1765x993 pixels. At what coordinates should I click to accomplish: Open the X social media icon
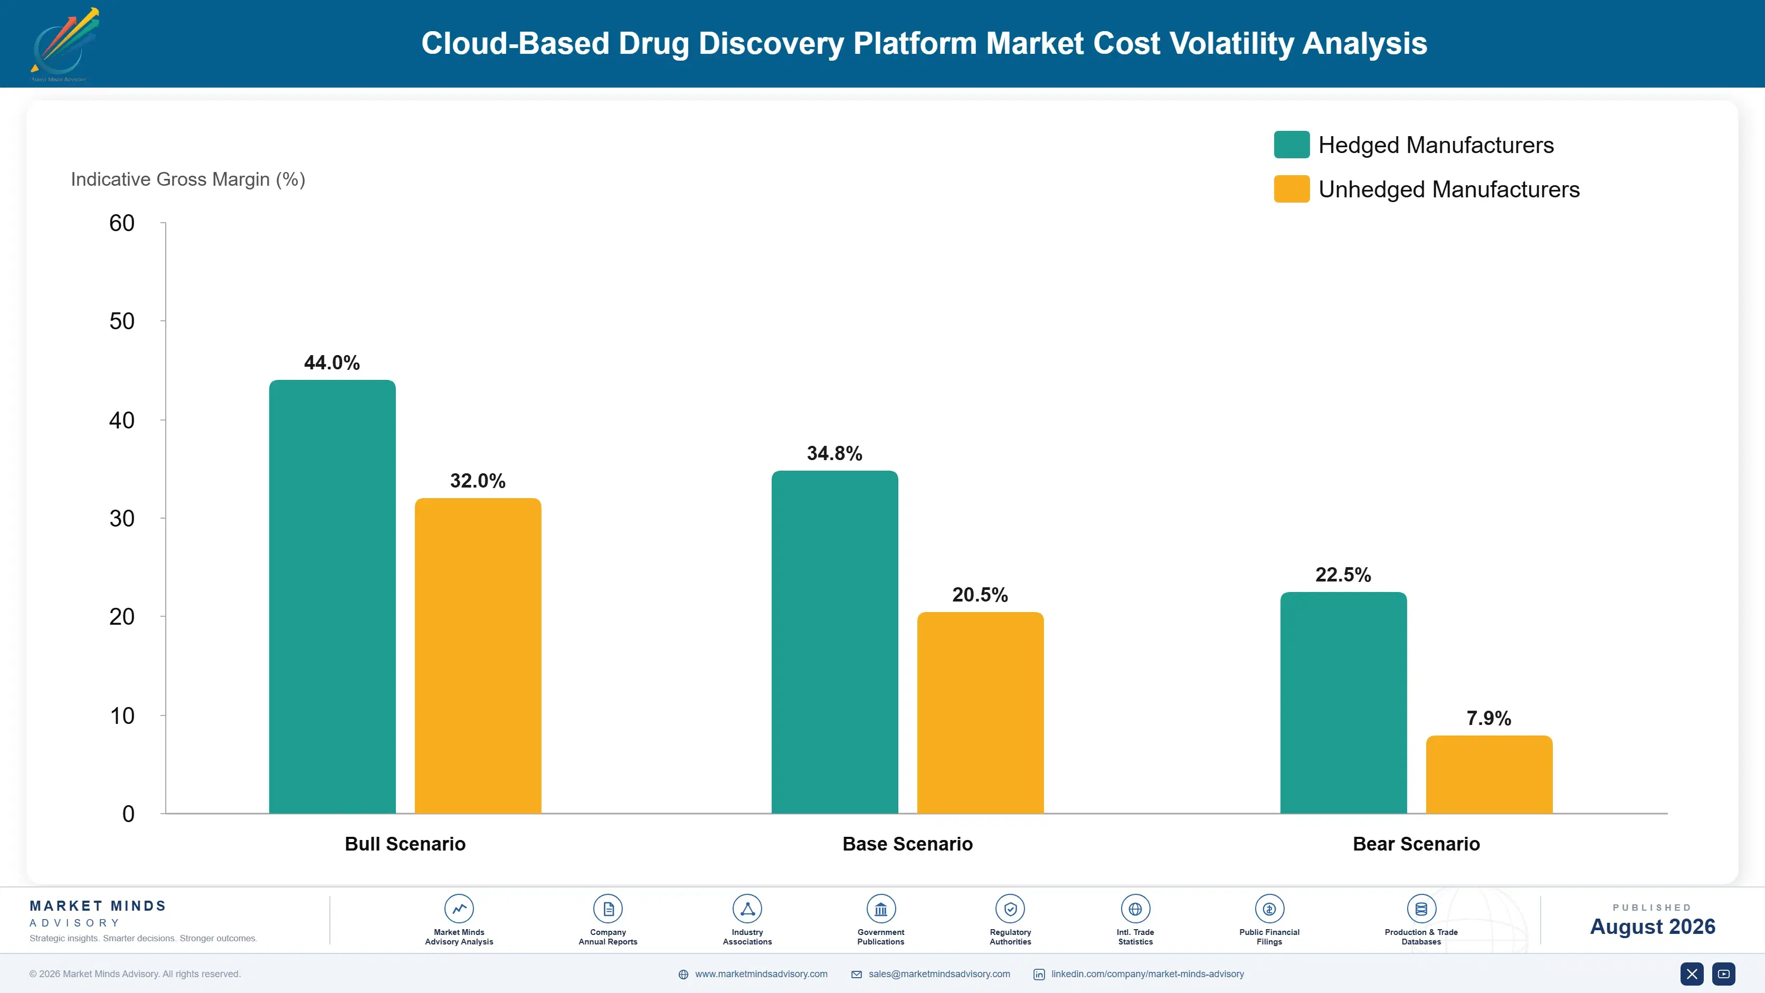(1692, 974)
